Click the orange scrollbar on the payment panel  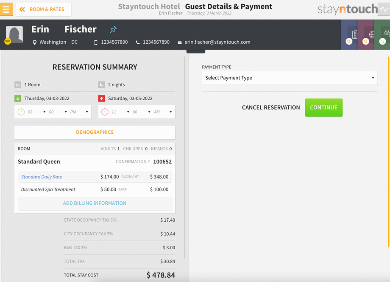pyautogui.click(x=389, y=152)
